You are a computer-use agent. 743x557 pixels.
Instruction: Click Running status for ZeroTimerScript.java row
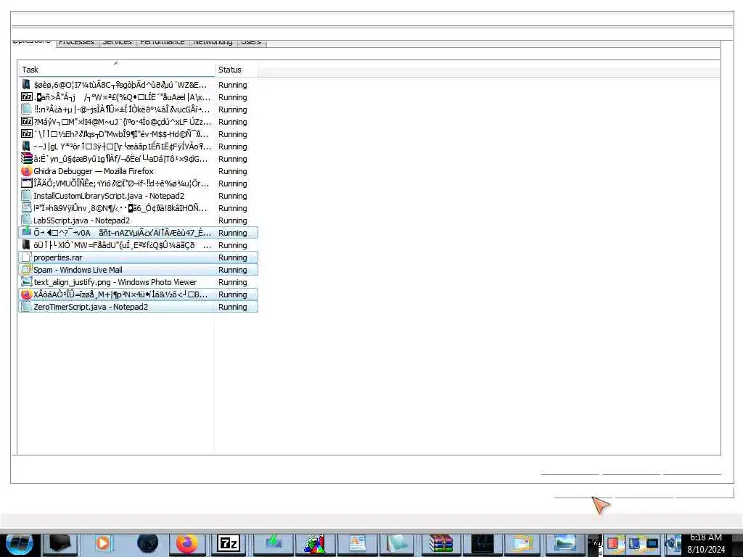pyautogui.click(x=233, y=307)
